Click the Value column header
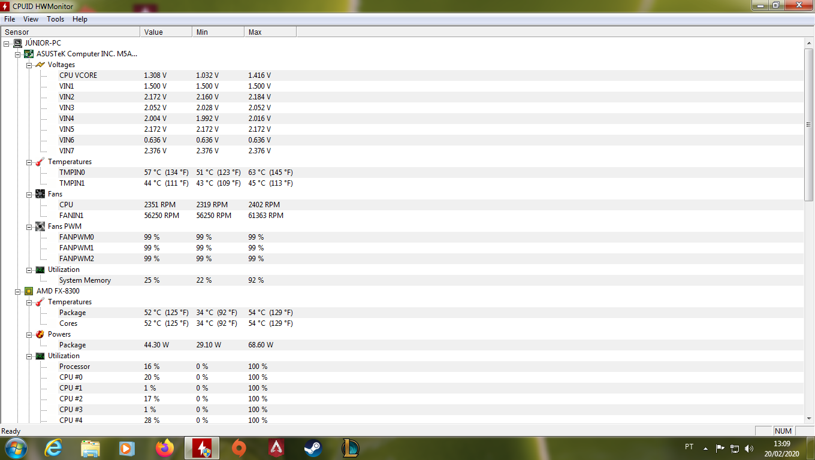 click(166, 32)
